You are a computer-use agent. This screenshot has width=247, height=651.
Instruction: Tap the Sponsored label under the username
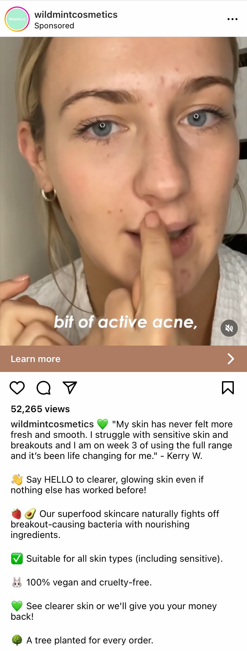[x=54, y=26]
